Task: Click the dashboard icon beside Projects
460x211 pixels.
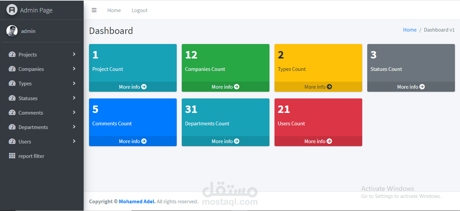Action: 12,54
